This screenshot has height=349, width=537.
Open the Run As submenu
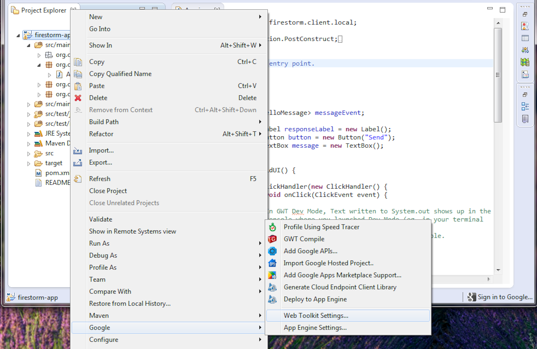click(169, 243)
